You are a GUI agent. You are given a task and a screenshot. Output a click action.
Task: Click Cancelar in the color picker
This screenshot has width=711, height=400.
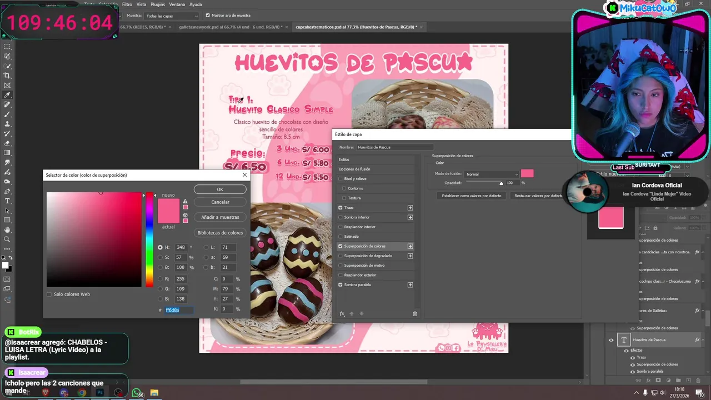(220, 202)
